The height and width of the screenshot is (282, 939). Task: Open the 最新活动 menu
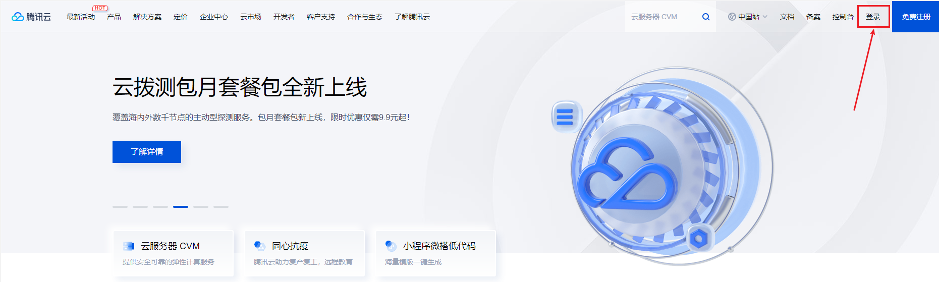coord(81,17)
